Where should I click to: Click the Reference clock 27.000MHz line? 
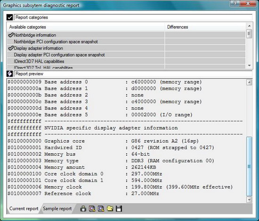pos(83,193)
